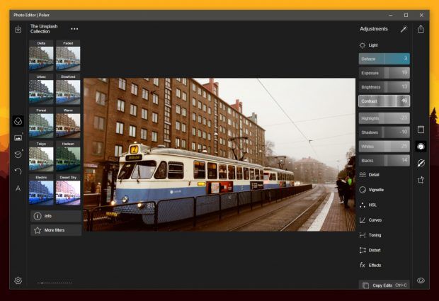Click the Contrast slider
This screenshot has height=301, width=439.
(384, 101)
